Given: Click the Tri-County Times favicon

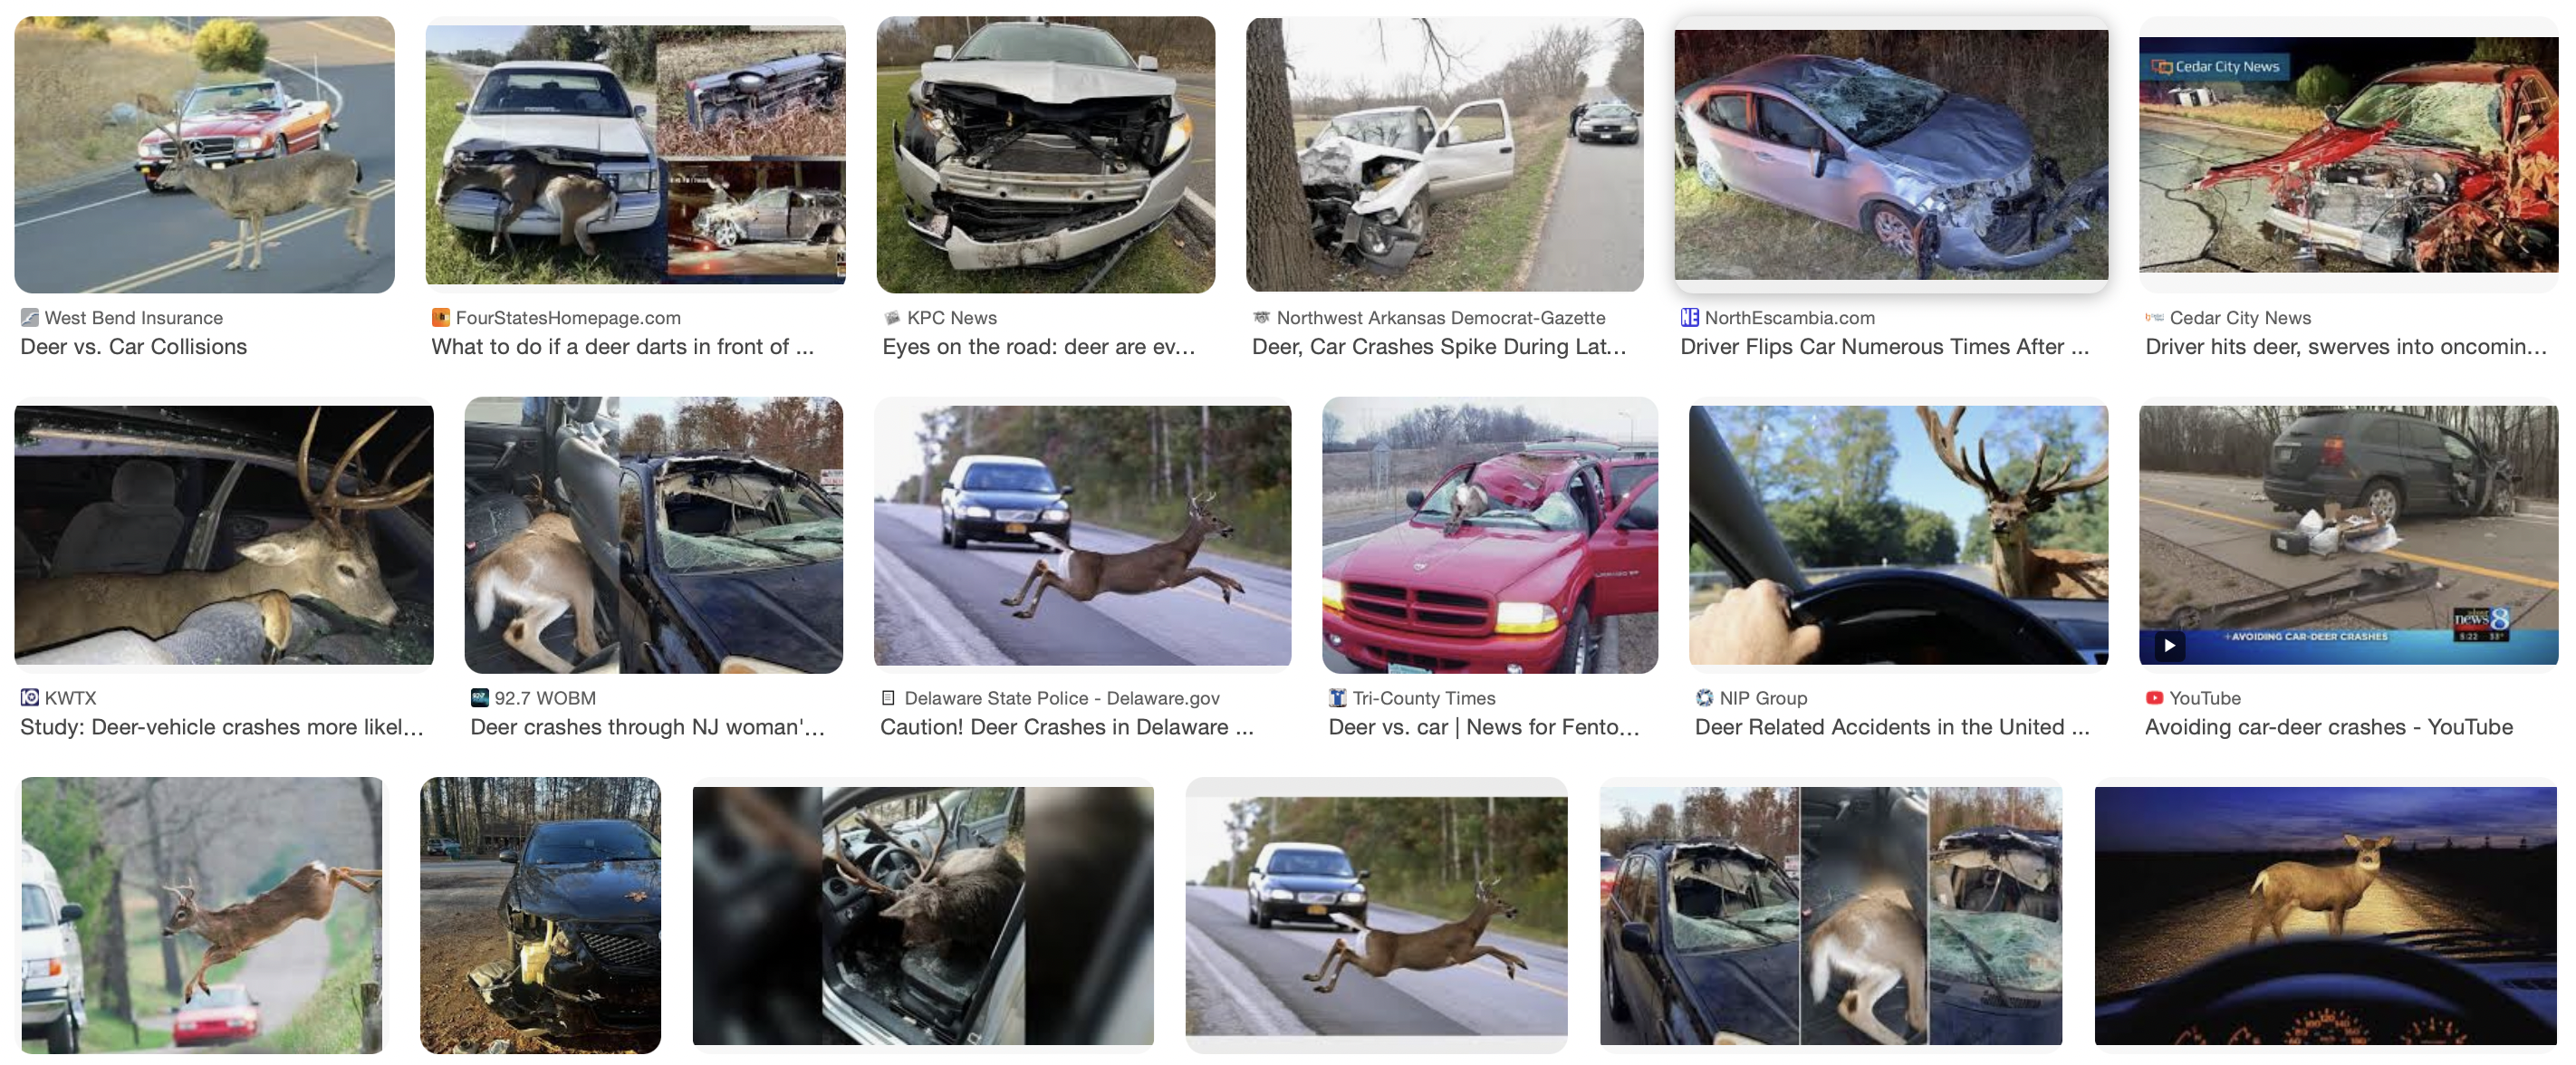Looking at the screenshot, I should click(1337, 698).
